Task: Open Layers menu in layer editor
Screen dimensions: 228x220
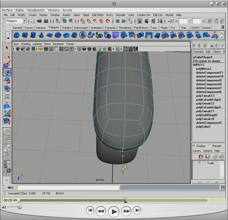Action: (197, 151)
